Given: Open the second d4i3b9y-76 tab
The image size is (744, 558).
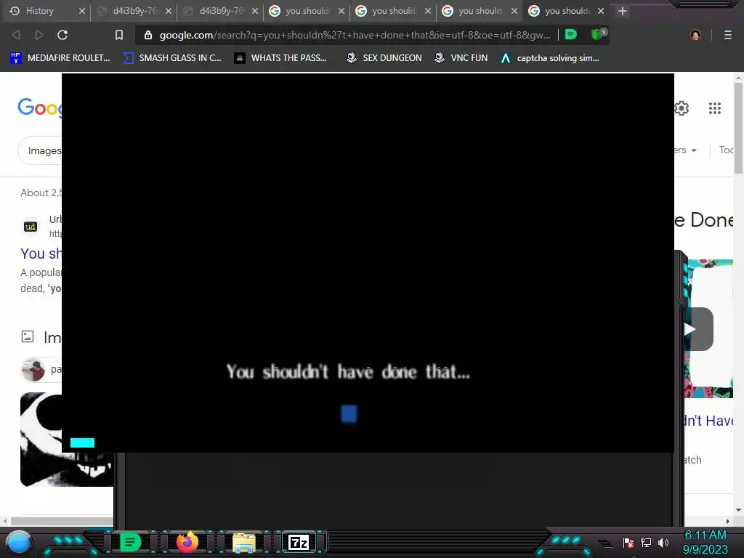Looking at the screenshot, I should point(219,11).
